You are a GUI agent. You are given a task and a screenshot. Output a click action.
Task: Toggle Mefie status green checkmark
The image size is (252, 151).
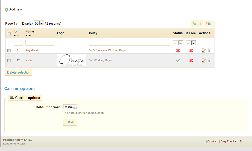click(178, 60)
